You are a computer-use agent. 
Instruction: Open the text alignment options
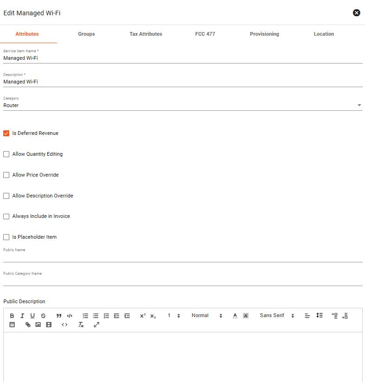(x=307, y=316)
